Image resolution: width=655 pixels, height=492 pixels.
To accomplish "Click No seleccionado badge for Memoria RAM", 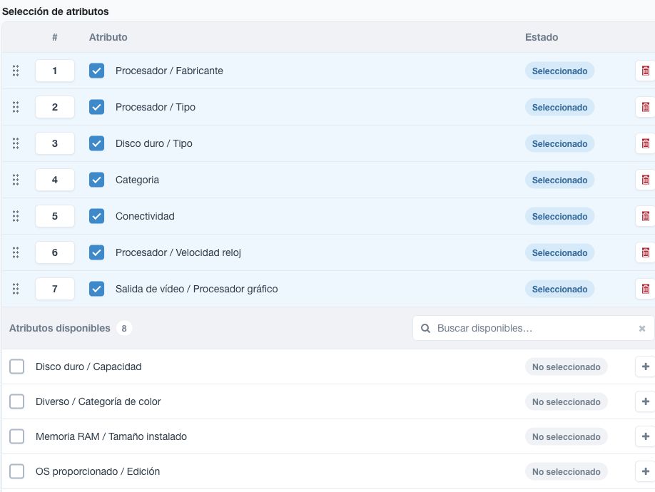I will (x=566, y=436).
